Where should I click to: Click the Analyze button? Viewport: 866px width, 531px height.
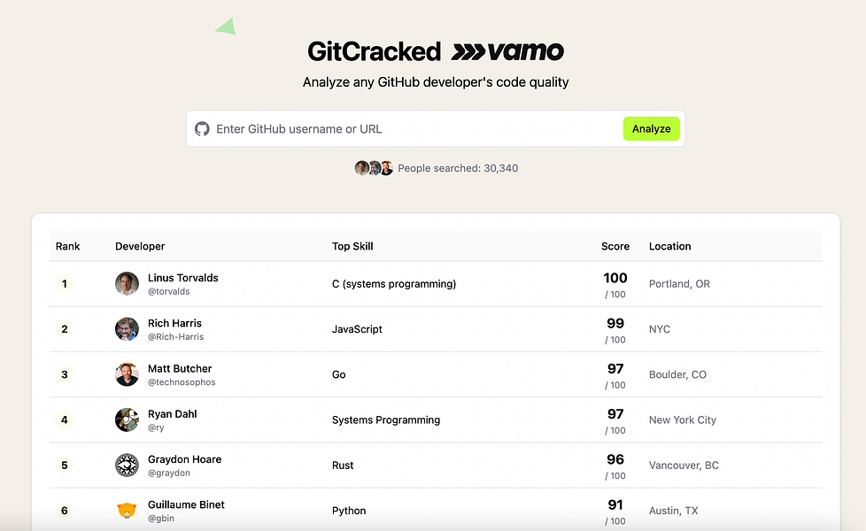651,128
